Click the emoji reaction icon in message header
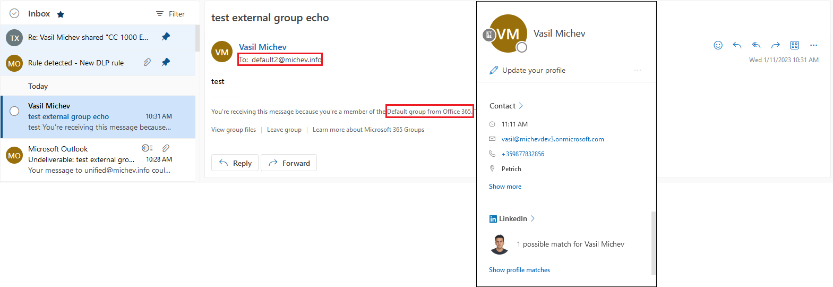 tap(718, 45)
